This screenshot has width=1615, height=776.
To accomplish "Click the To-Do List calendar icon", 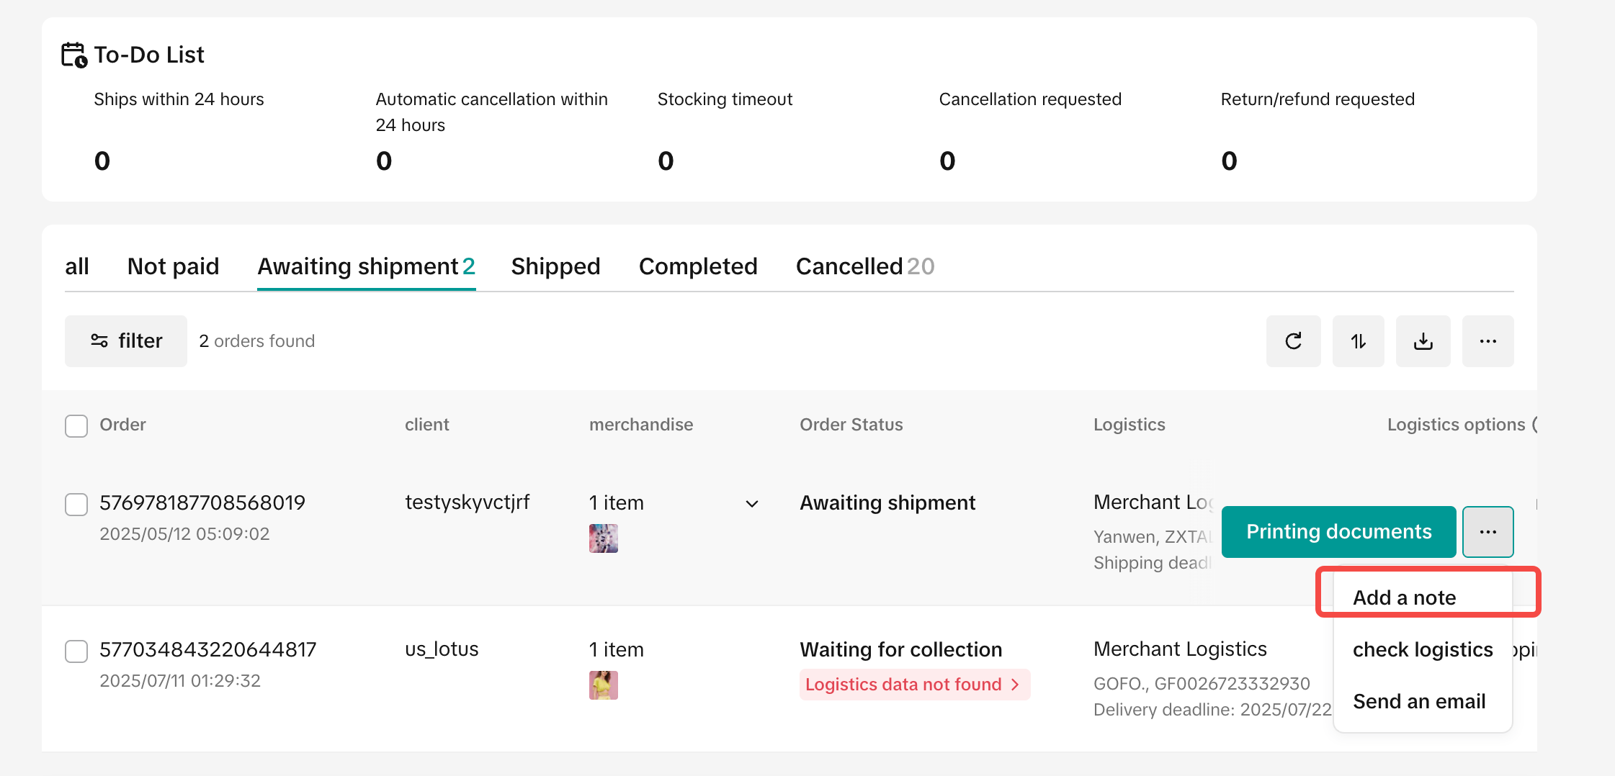I will [74, 55].
